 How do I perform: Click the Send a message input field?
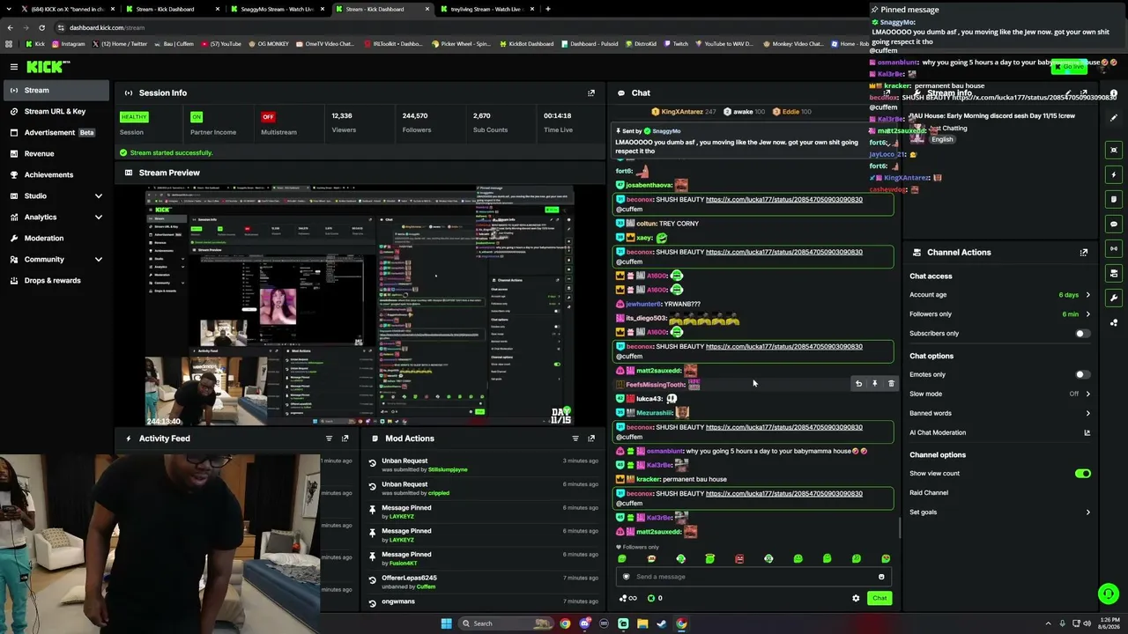754,577
